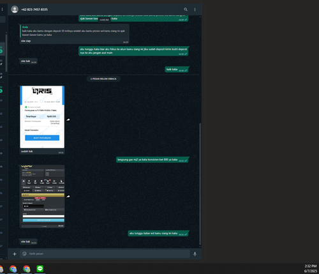
Task: Click the quoted 'Anda' reply preview
Action: coord(75,31)
